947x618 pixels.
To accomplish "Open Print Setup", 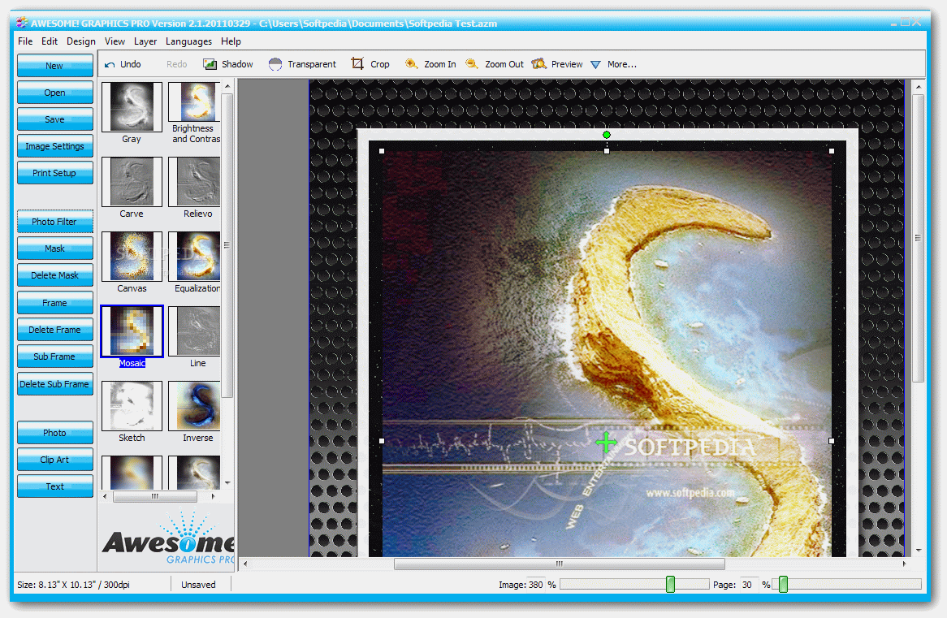I will (x=55, y=173).
